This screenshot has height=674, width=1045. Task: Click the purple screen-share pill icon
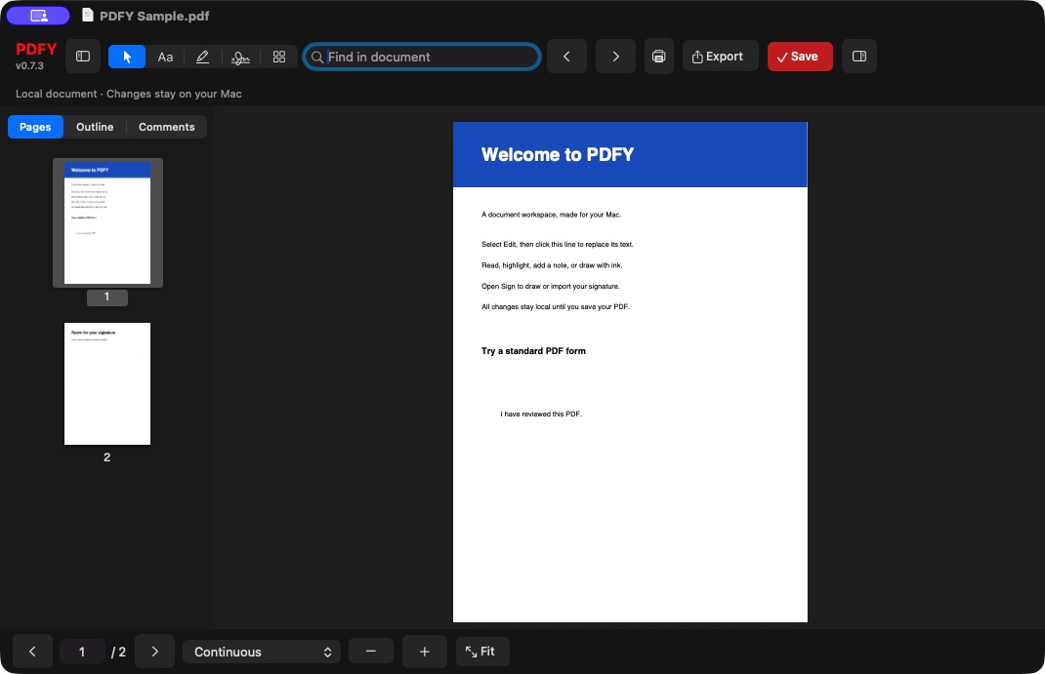coord(38,16)
